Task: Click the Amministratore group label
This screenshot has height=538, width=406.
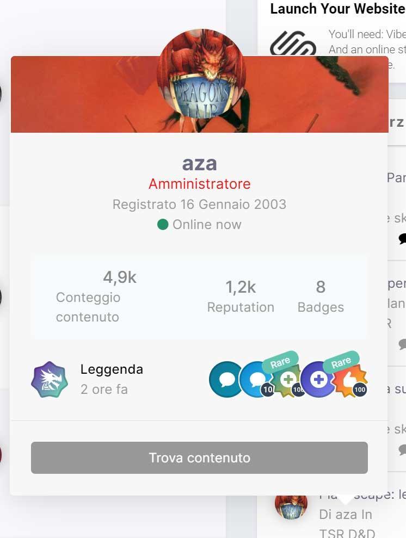Action: (199, 184)
